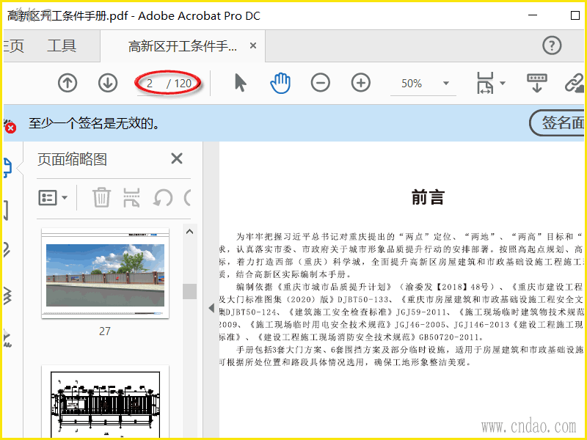Open the help question mark icon
The width and height of the screenshot is (587, 440).
pyautogui.click(x=552, y=45)
